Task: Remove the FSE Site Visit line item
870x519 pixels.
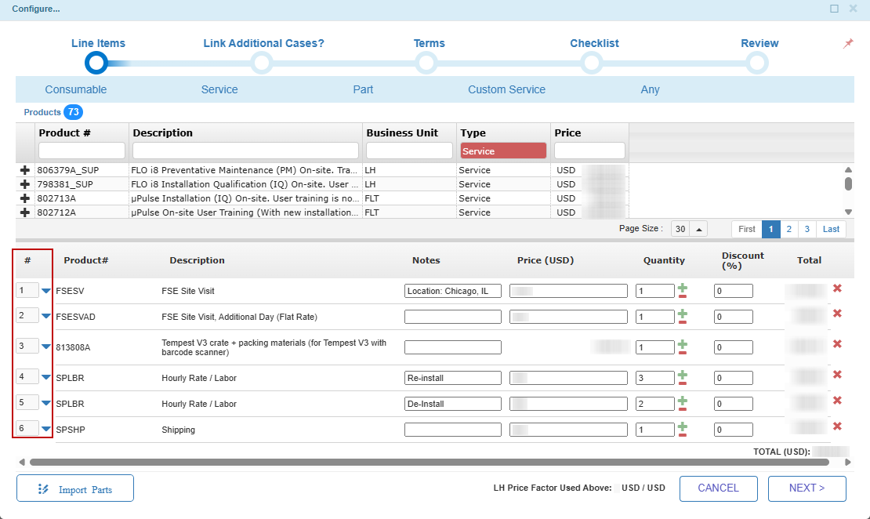Action: 837,288
